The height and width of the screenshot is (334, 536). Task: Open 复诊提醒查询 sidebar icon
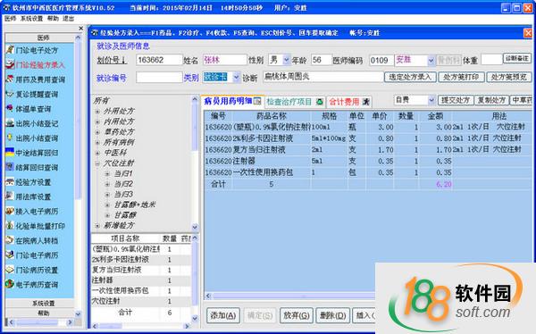pyautogui.click(x=10, y=94)
